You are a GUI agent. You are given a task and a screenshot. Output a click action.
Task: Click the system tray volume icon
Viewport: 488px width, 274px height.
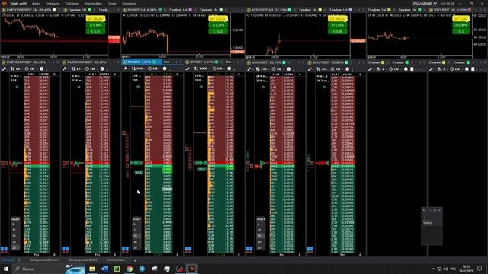(x=445, y=269)
